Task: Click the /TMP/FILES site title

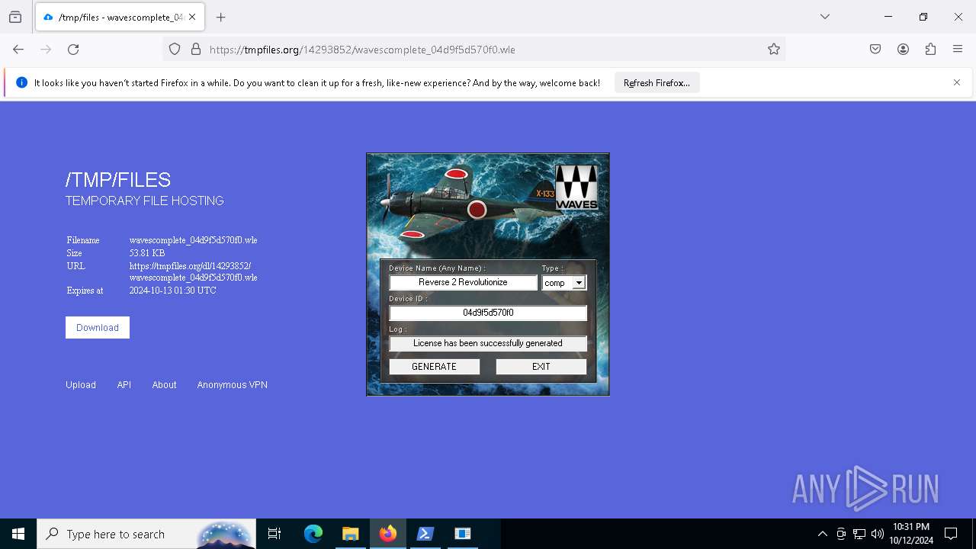Action: (118, 180)
